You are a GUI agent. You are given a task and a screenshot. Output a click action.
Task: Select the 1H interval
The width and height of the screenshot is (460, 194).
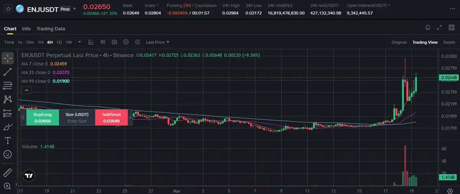41,42
